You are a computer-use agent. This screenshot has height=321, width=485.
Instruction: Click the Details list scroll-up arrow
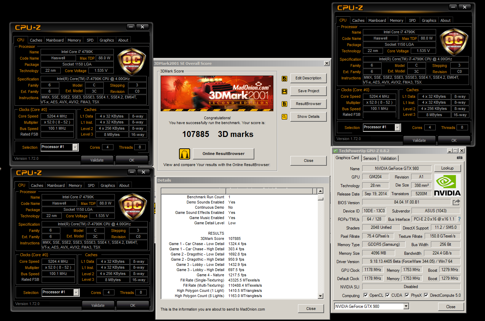pyautogui.click(x=321, y=191)
